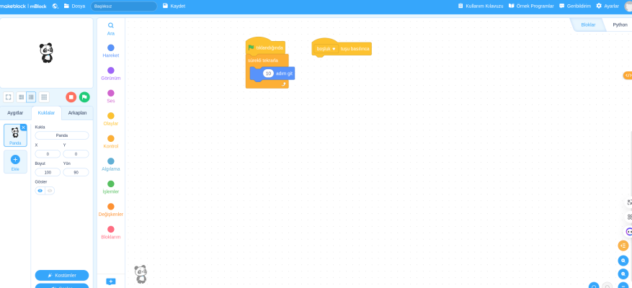This screenshot has width=632, height=288.
Task: Delete the Panda sprite with the X
Action: (23, 127)
